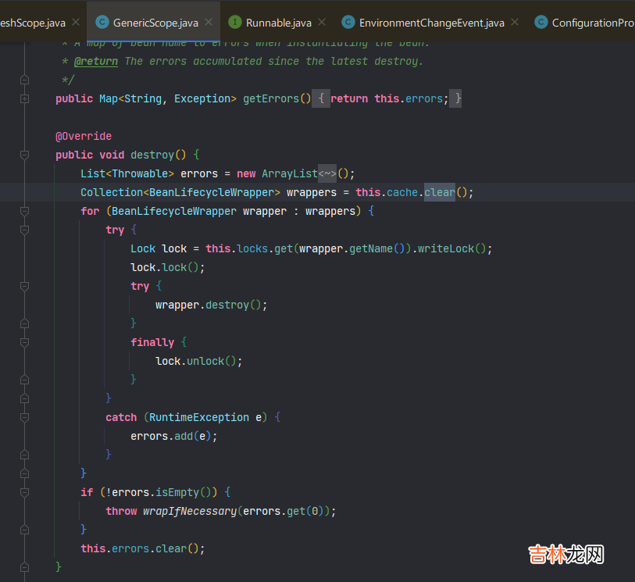Image resolution: width=635 pixels, height=582 pixels.
Task: Click the wrapIfNecessary method call
Action: pos(190,511)
